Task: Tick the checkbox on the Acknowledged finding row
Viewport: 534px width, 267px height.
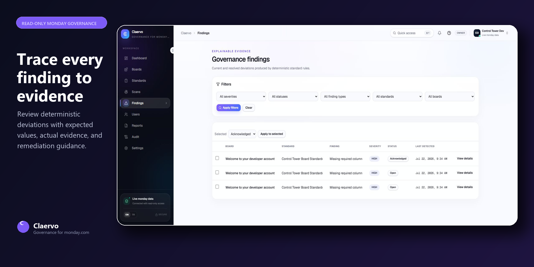Action: pyautogui.click(x=217, y=158)
